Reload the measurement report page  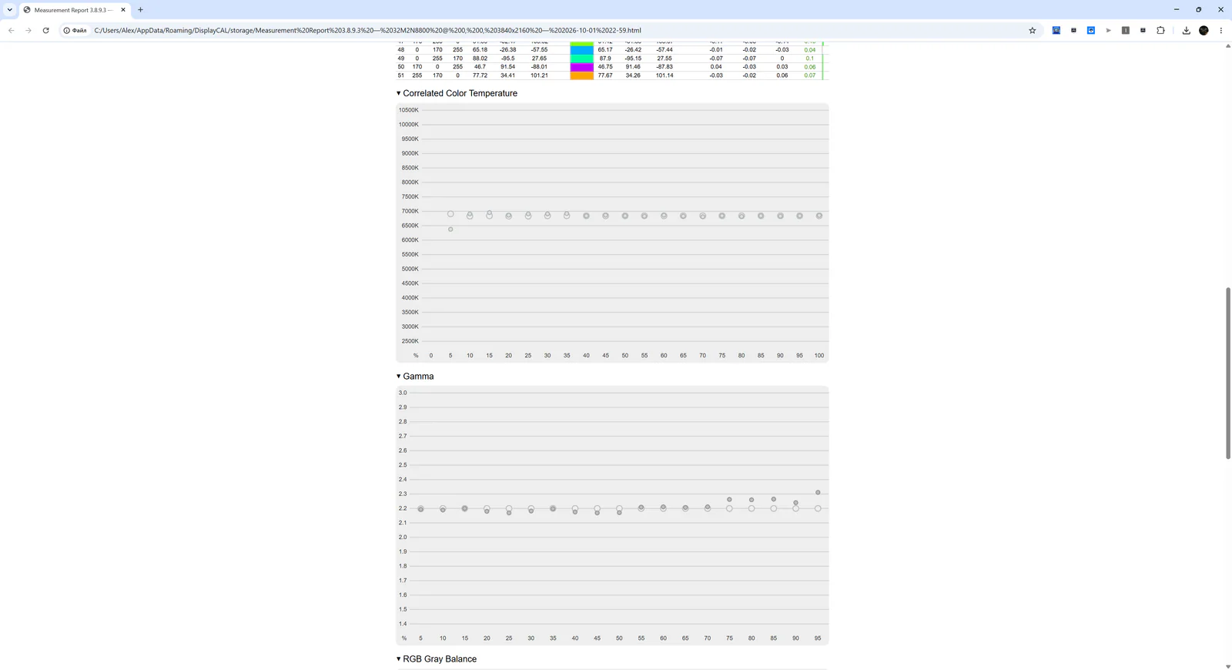tap(45, 31)
